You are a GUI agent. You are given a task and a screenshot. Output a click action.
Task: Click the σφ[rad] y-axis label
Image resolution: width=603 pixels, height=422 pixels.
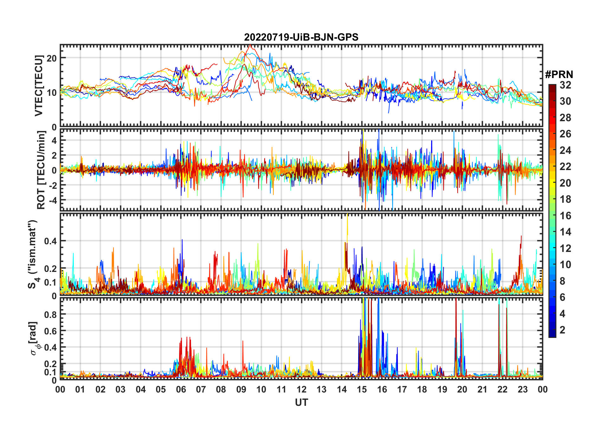point(33,338)
